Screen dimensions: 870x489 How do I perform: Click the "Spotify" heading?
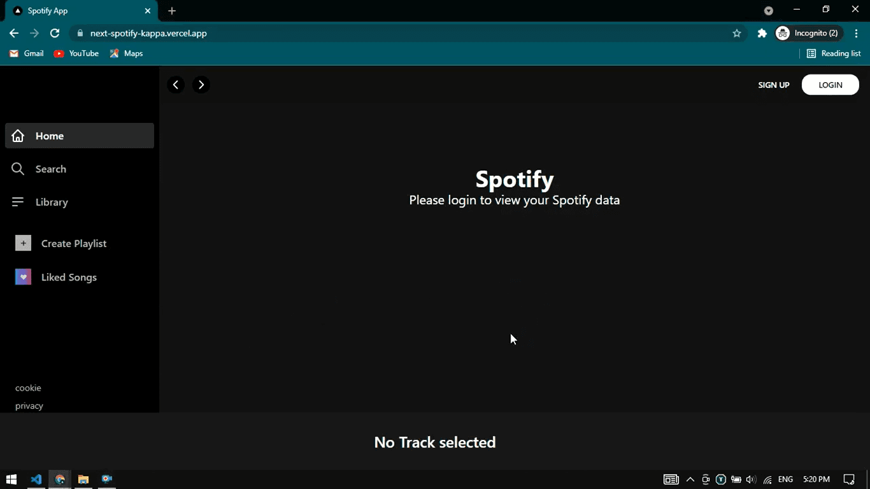click(515, 179)
